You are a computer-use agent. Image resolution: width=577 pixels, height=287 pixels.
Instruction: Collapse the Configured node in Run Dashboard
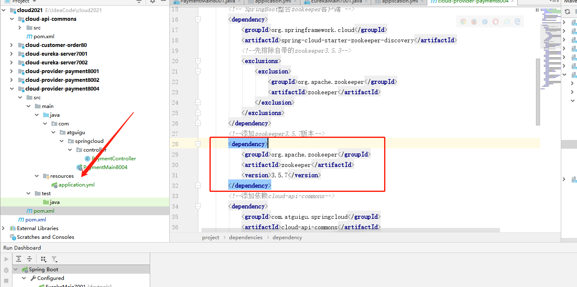(x=24, y=278)
